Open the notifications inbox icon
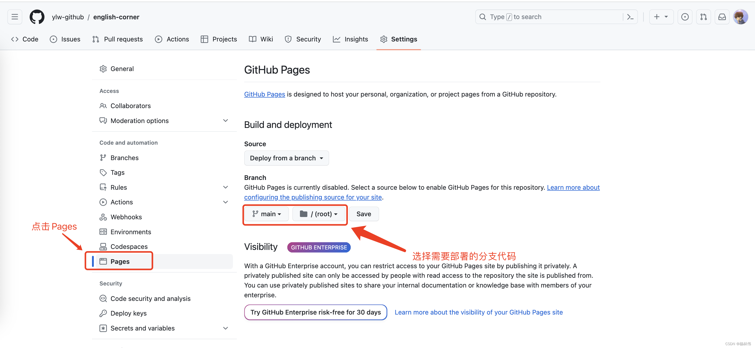This screenshot has height=348, width=755. 722,17
